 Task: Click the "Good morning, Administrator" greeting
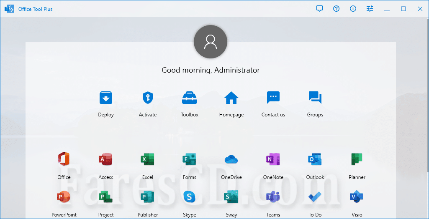[211, 70]
